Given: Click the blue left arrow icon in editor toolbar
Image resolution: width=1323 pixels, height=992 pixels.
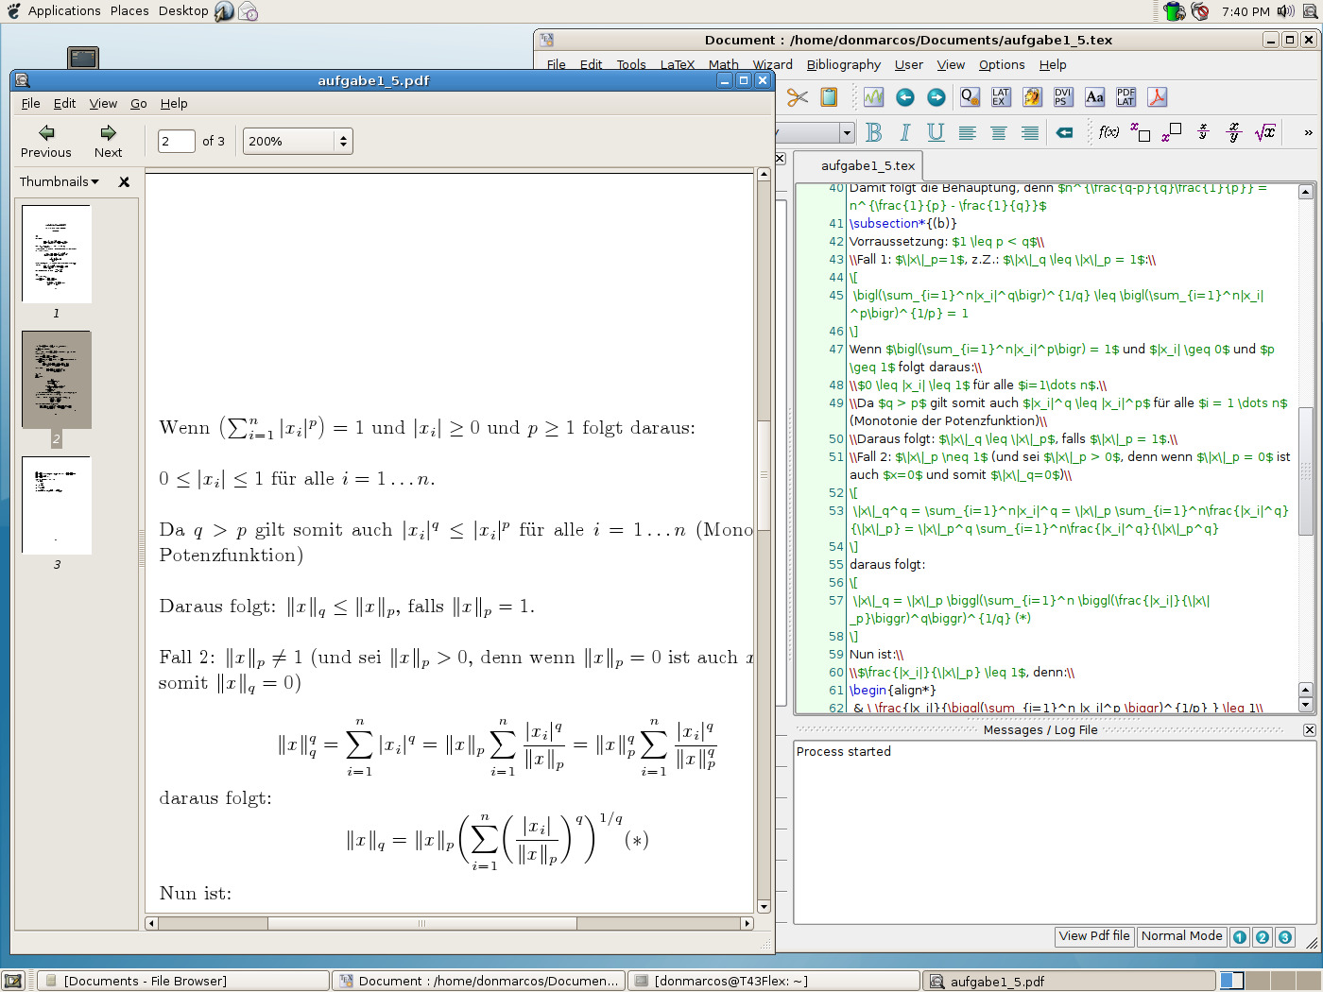Looking at the screenshot, I should click(905, 97).
